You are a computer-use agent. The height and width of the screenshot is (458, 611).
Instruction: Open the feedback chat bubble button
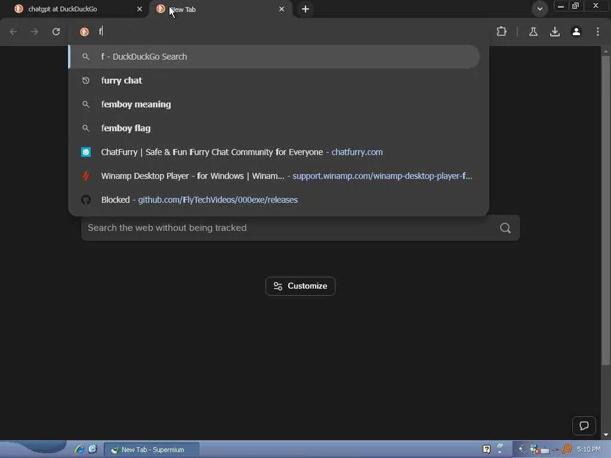point(584,426)
